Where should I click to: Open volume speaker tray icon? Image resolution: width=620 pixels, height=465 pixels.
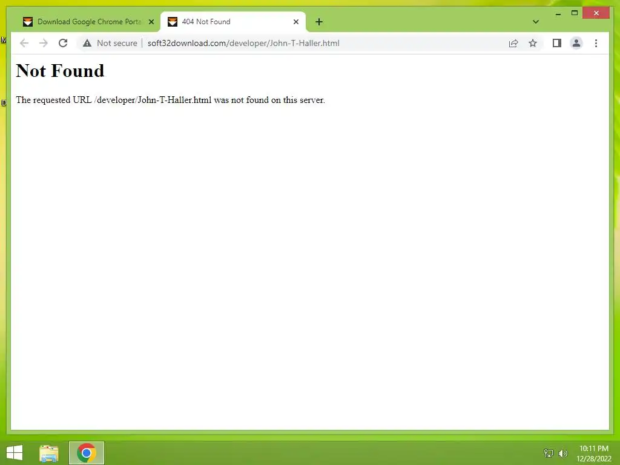click(562, 453)
